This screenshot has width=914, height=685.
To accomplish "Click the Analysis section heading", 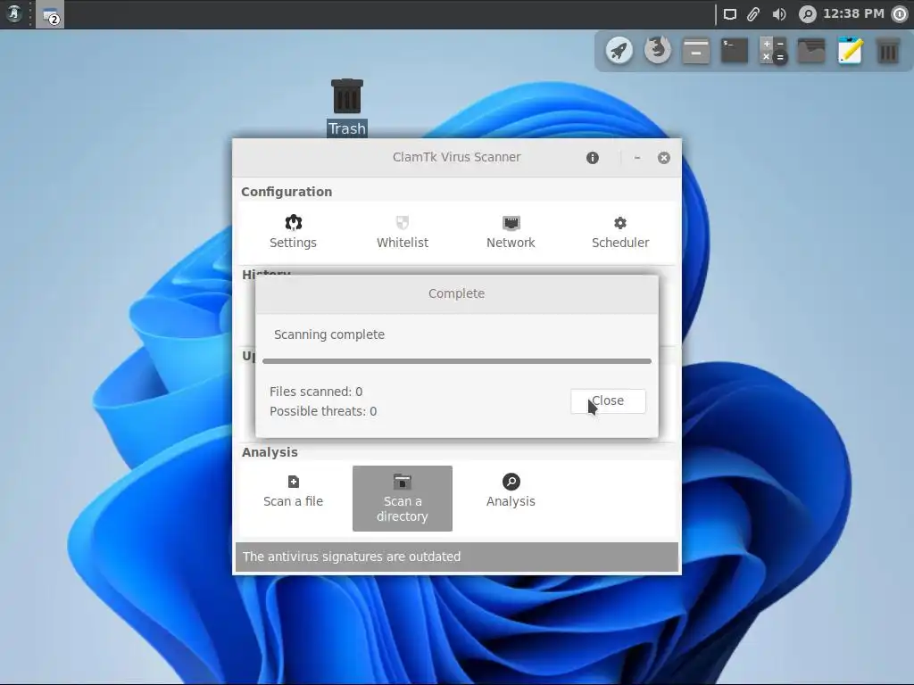I will (x=270, y=452).
